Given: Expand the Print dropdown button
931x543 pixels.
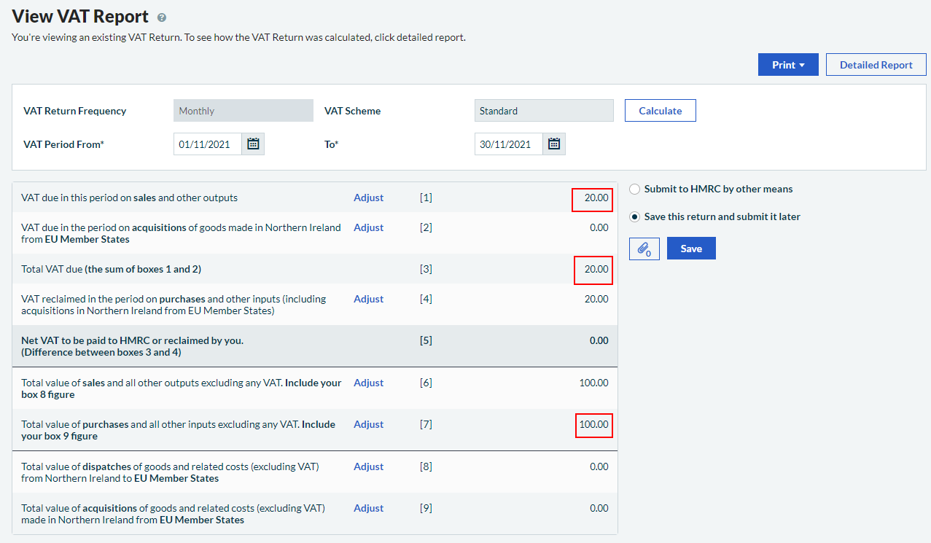Looking at the screenshot, I should [x=788, y=65].
